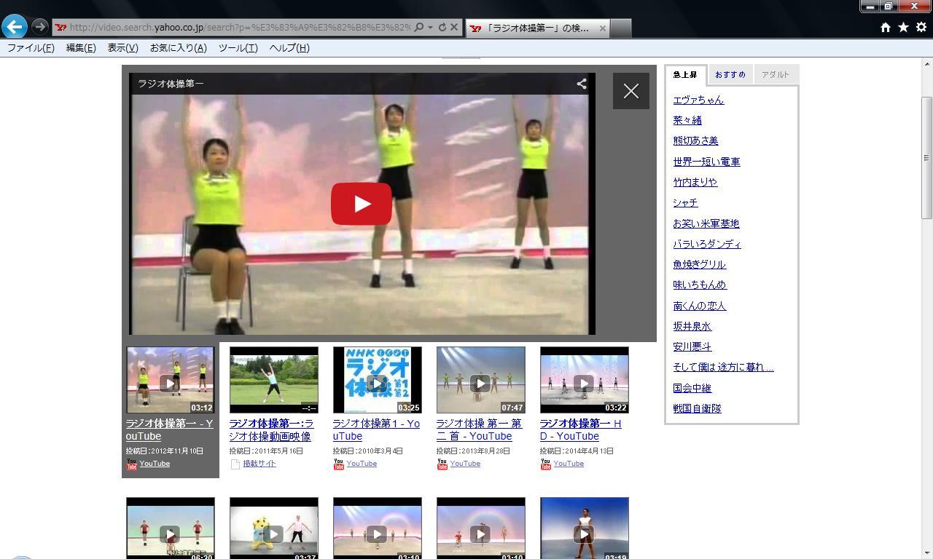933x559 pixels.
Task: Go forward with the browser forward arrow
Action: pyautogui.click(x=40, y=27)
